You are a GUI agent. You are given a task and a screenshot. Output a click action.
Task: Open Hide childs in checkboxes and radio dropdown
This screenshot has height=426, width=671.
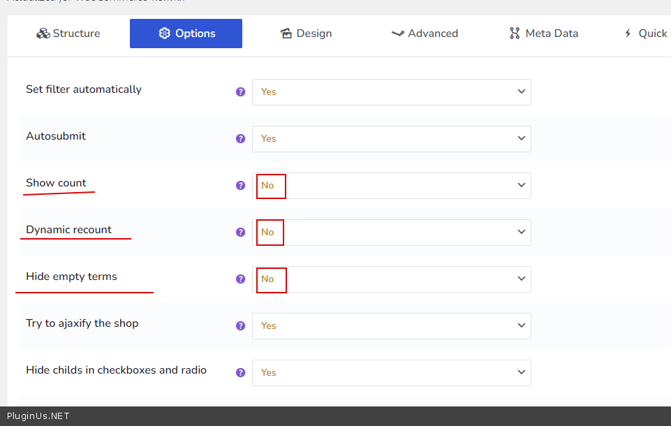point(391,372)
